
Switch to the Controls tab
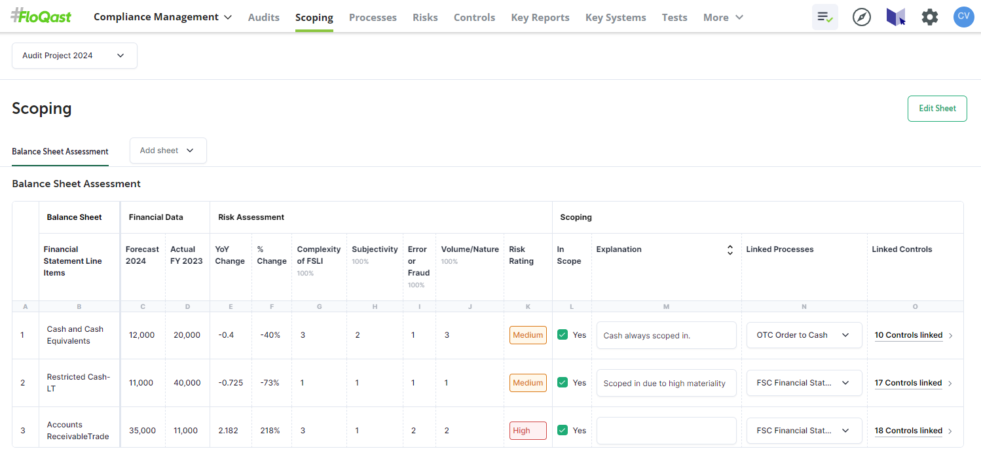point(474,18)
